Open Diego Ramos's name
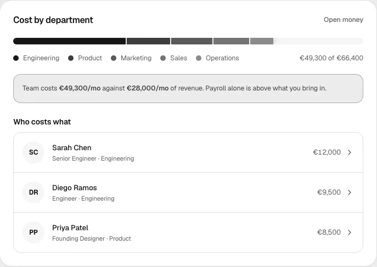This screenshot has width=377, height=267. tap(75, 188)
